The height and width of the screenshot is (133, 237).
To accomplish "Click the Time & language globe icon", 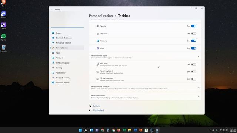I will pyautogui.click(x=53, y=62).
